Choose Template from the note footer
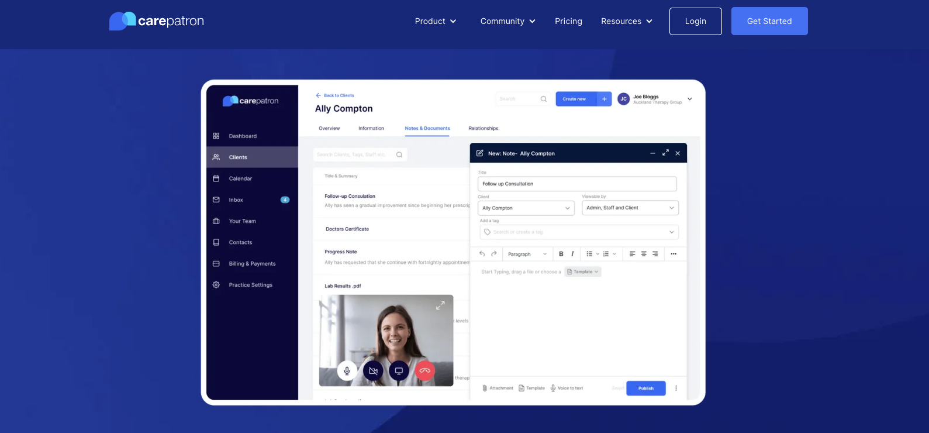Viewport: 929px width, 433px height. (532, 388)
